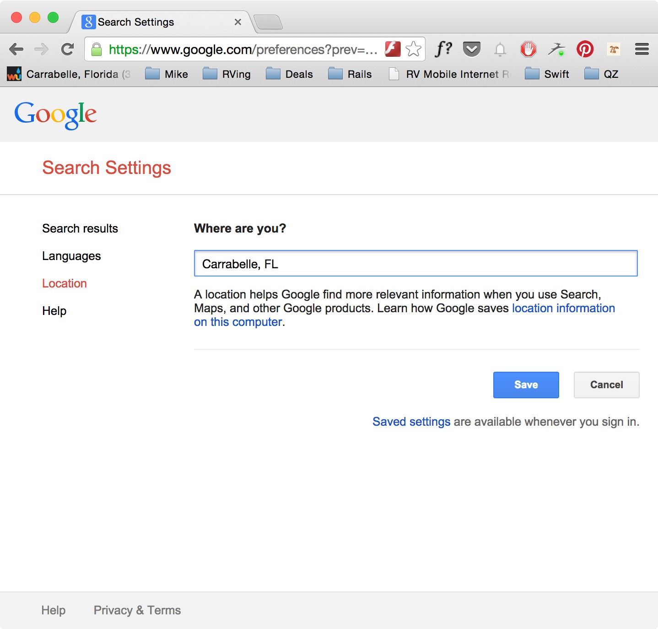Open the RV Mobile Internet bookmark
This screenshot has width=658, height=629.
(x=449, y=74)
